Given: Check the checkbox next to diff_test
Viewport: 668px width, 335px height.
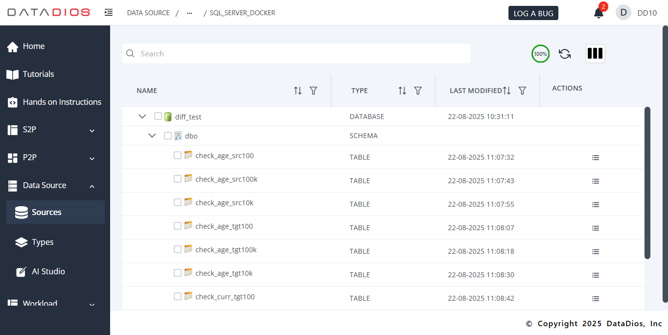Looking at the screenshot, I should pos(158,116).
